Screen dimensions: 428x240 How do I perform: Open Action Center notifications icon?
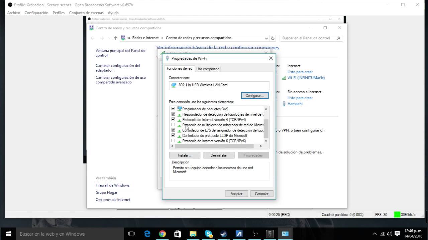tap(397, 234)
